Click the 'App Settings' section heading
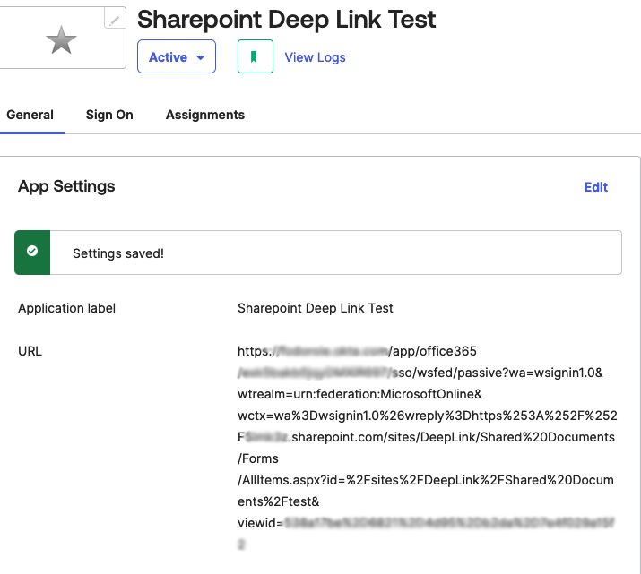 tap(66, 186)
